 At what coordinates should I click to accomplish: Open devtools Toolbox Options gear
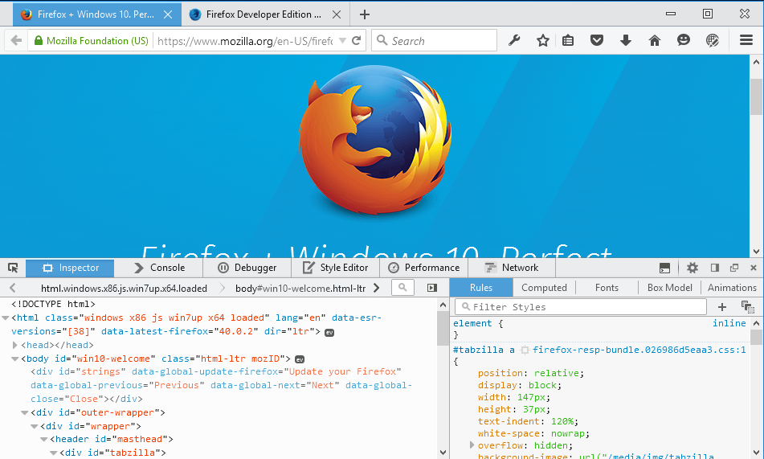click(693, 268)
